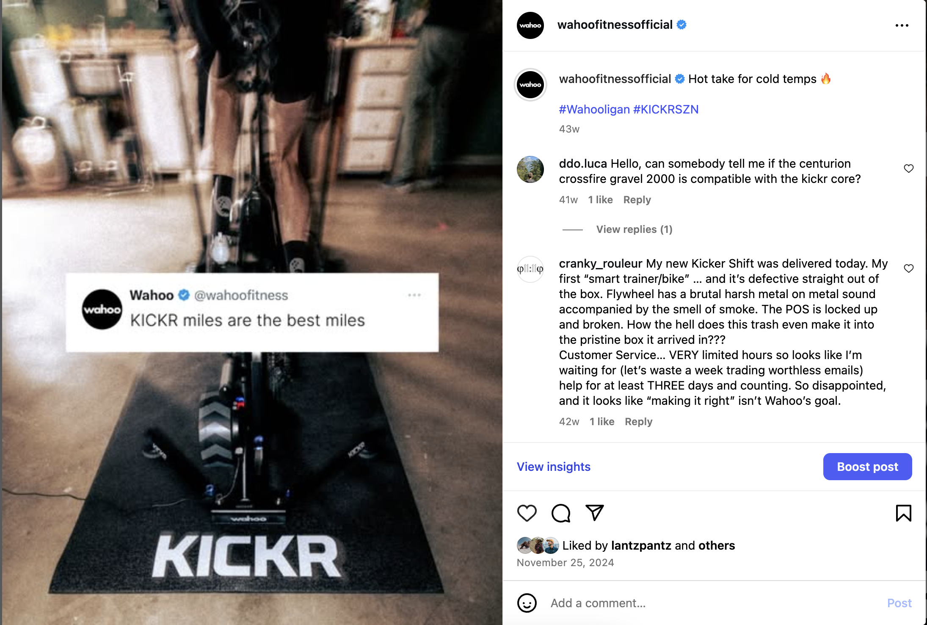Open the three-dot more options menu
This screenshot has width=927, height=625.
pyautogui.click(x=902, y=25)
